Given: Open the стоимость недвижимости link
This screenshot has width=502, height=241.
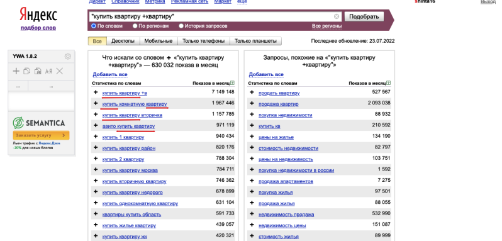Looking at the screenshot, I should [x=289, y=148].
